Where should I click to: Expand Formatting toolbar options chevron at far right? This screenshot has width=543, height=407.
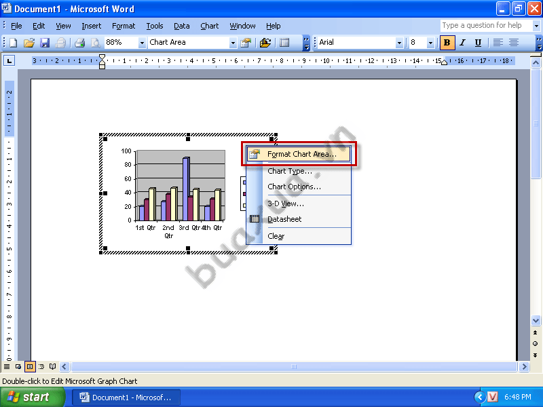[x=539, y=43]
